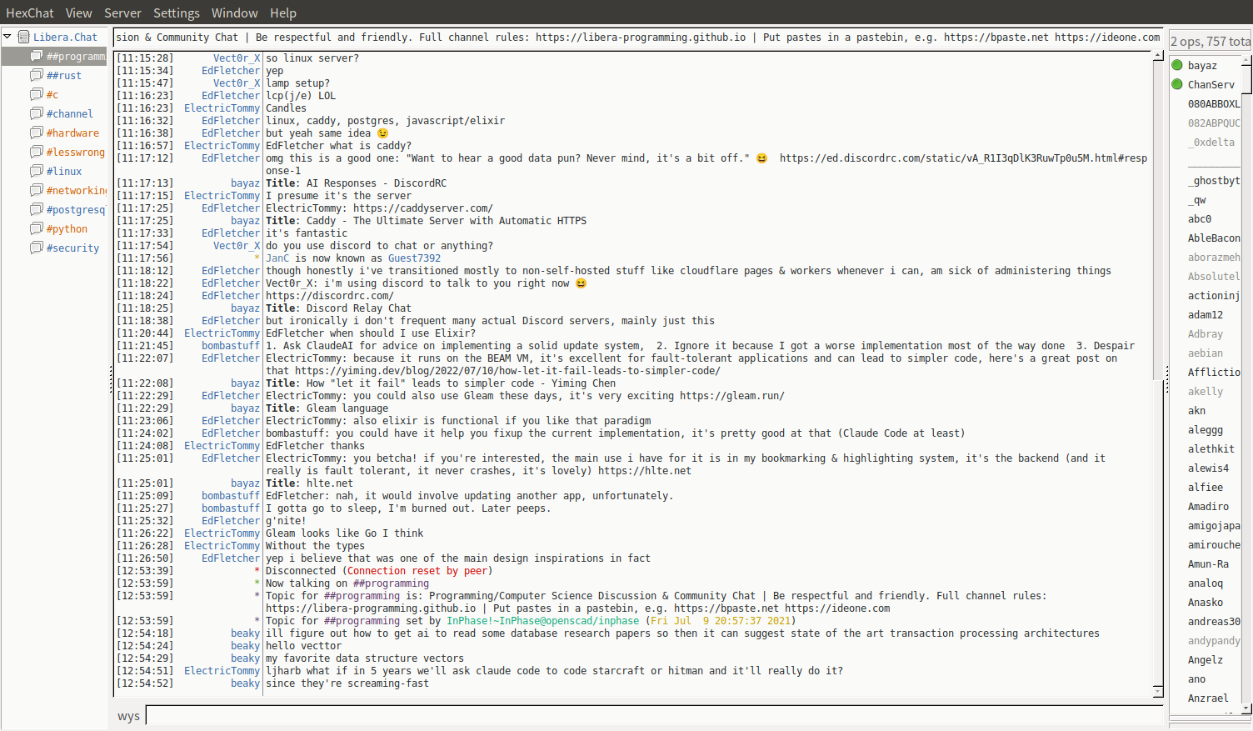Screen dimensions: 1253x731
Task: Open the Settings menu
Action: tap(176, 13)
